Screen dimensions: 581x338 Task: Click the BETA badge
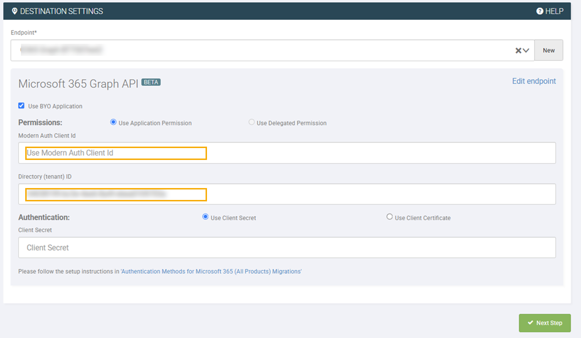point(151,82)
